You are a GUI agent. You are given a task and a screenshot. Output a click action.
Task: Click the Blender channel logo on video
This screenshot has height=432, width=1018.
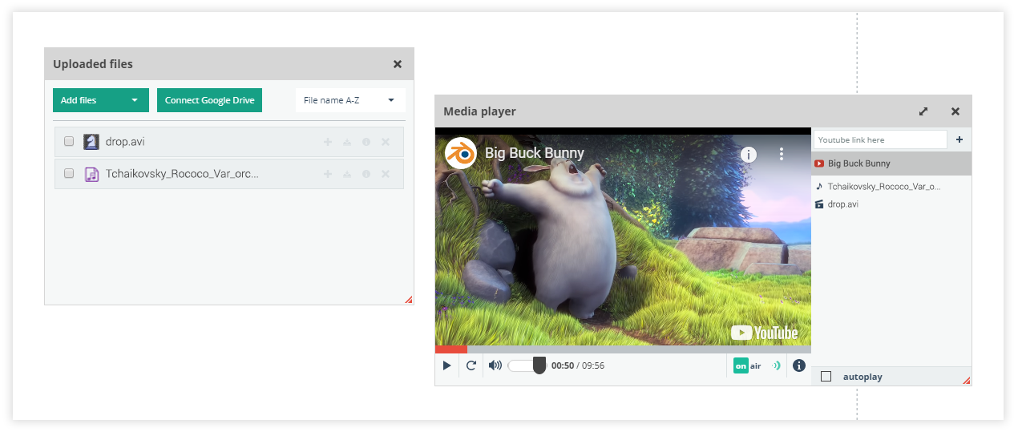461,153
